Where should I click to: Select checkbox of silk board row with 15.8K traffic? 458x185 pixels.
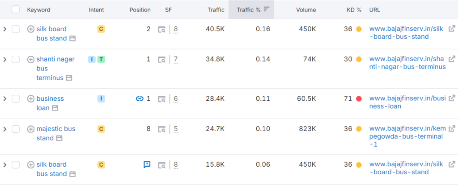[16, 164]
